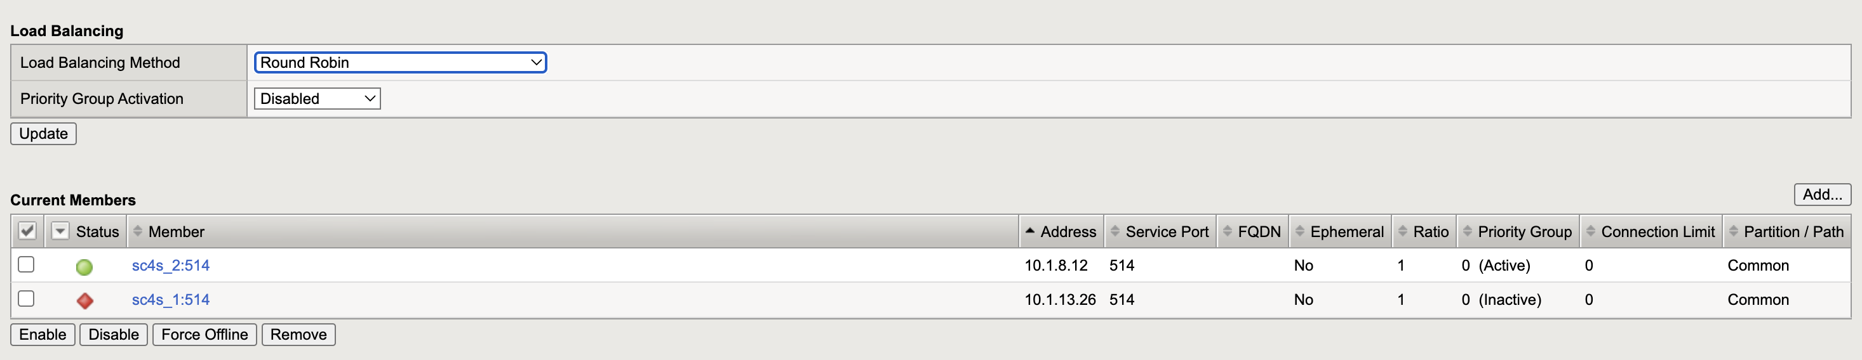Open the sc4s_2:514 member link
The width and height of the screenshot is (1862, 360).
[x=171, y=266]
